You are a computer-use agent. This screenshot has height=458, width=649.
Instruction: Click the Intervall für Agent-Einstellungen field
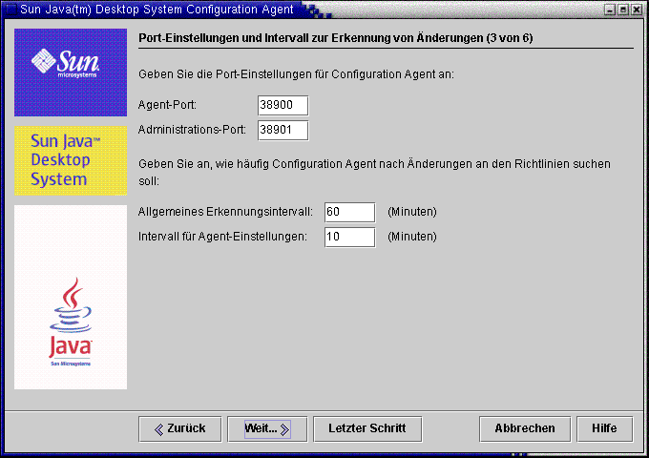(350, 237)
